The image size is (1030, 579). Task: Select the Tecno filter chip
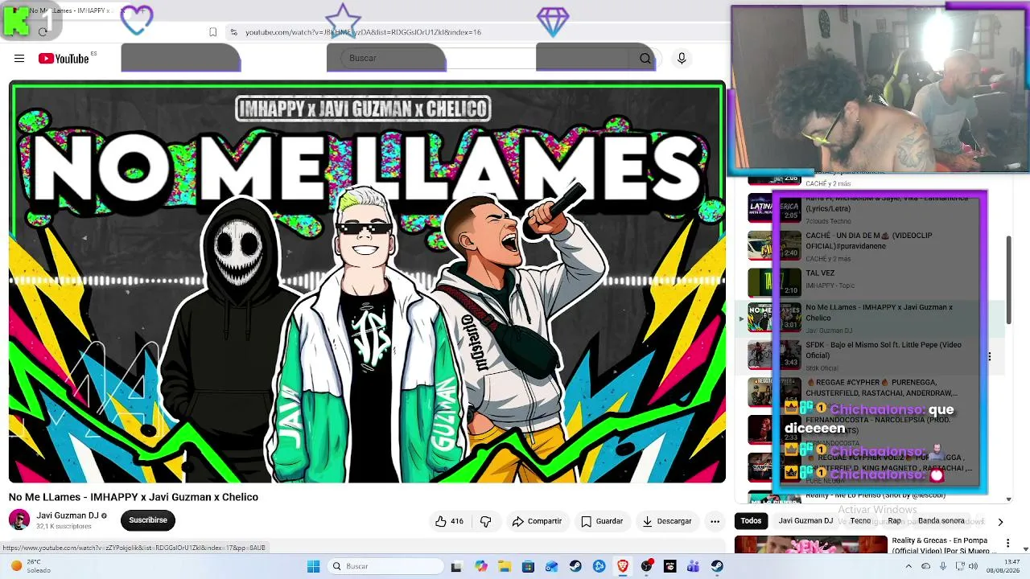[x=860, y=521]
